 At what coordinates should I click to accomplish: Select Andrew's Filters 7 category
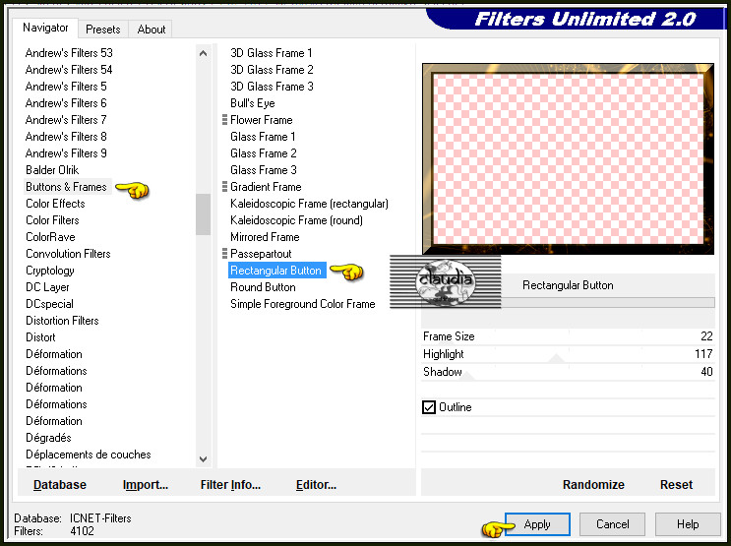(x=66, y=120)
